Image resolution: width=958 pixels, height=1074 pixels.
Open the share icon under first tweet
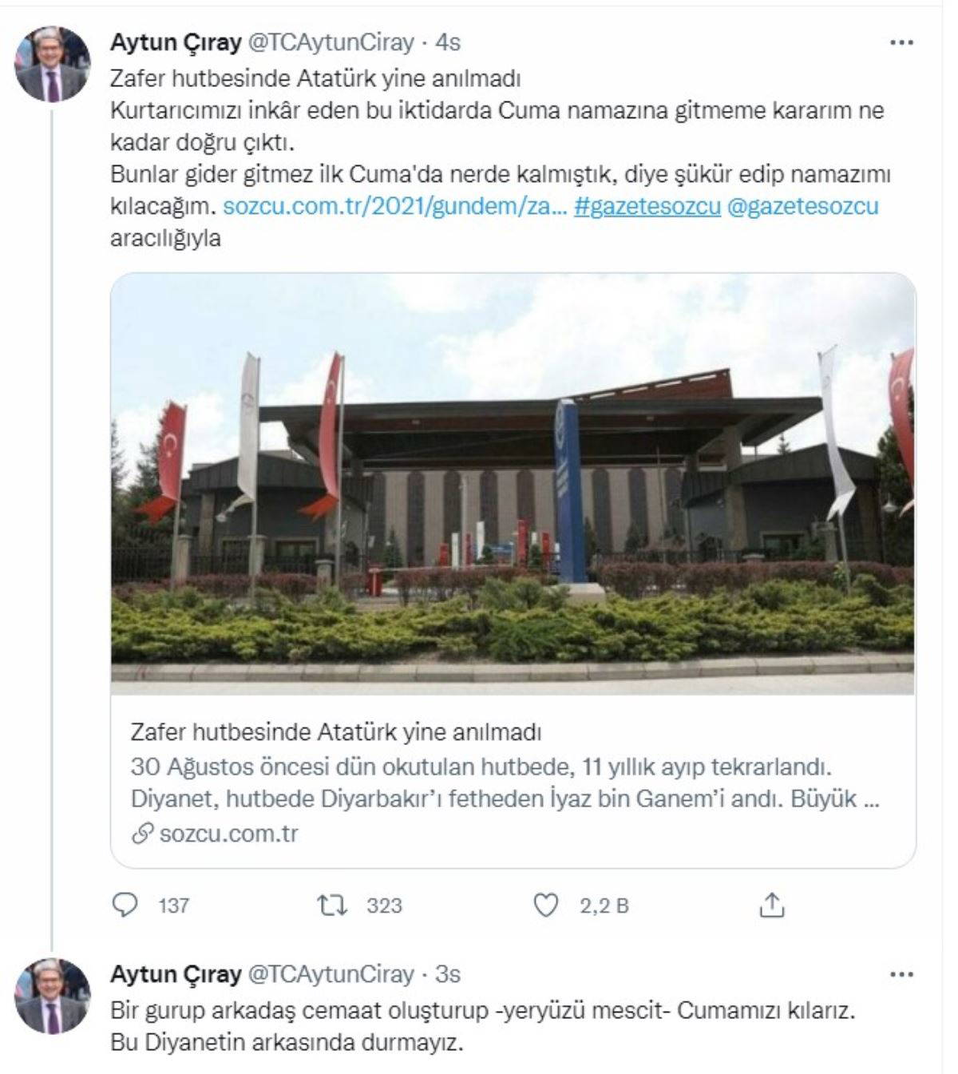click(771, 905)
